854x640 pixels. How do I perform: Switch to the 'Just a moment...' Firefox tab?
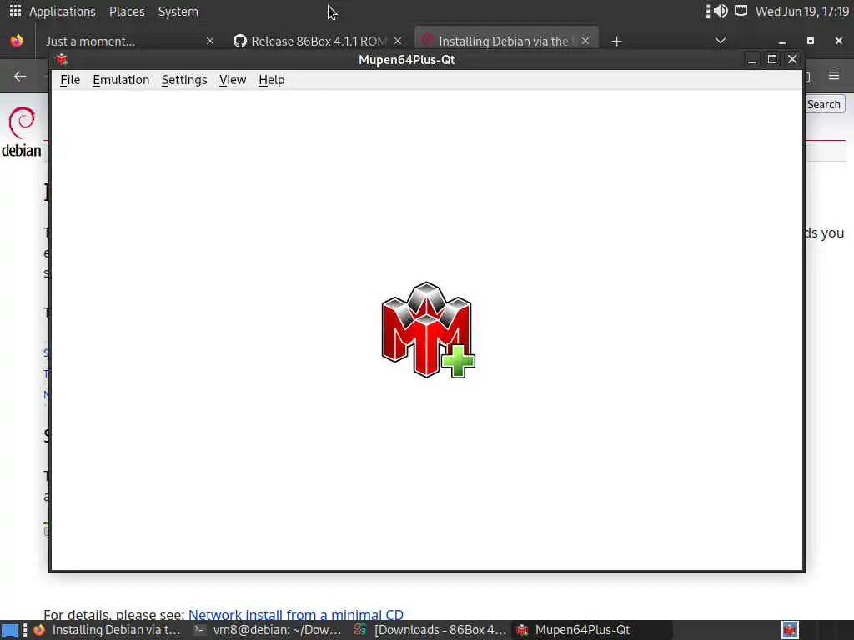[127, 42]
